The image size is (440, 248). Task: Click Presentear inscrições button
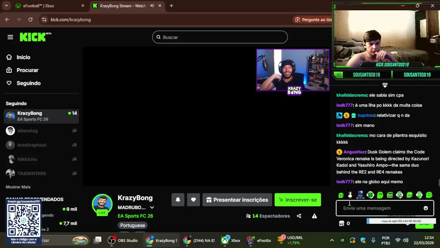[237, 200]
